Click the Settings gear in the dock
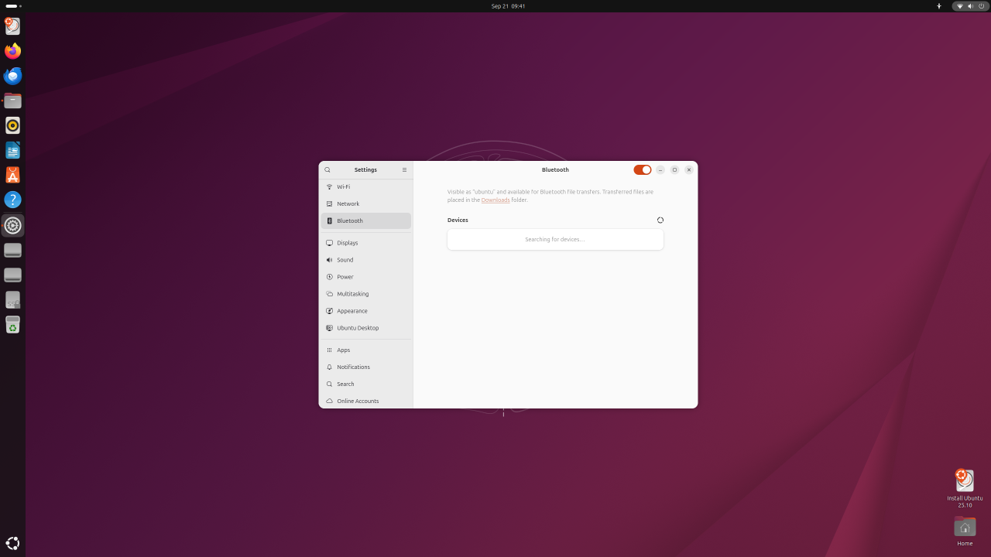The height and width of the screenshot is (557, 991). [12, 225]
